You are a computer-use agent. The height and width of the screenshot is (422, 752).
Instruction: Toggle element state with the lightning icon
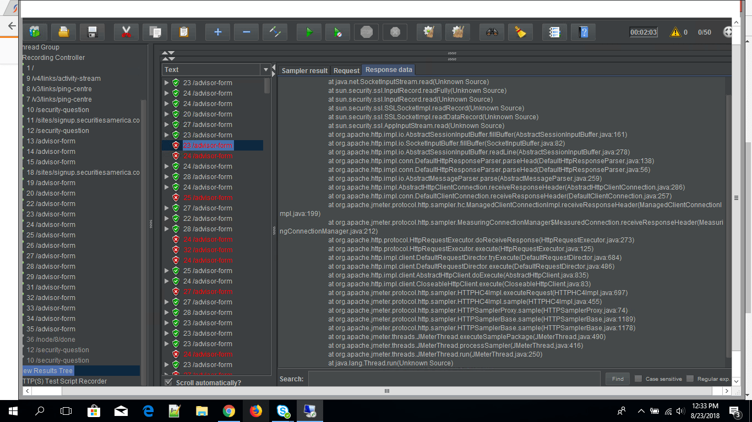pyautogui.click(x=275, y=32)
